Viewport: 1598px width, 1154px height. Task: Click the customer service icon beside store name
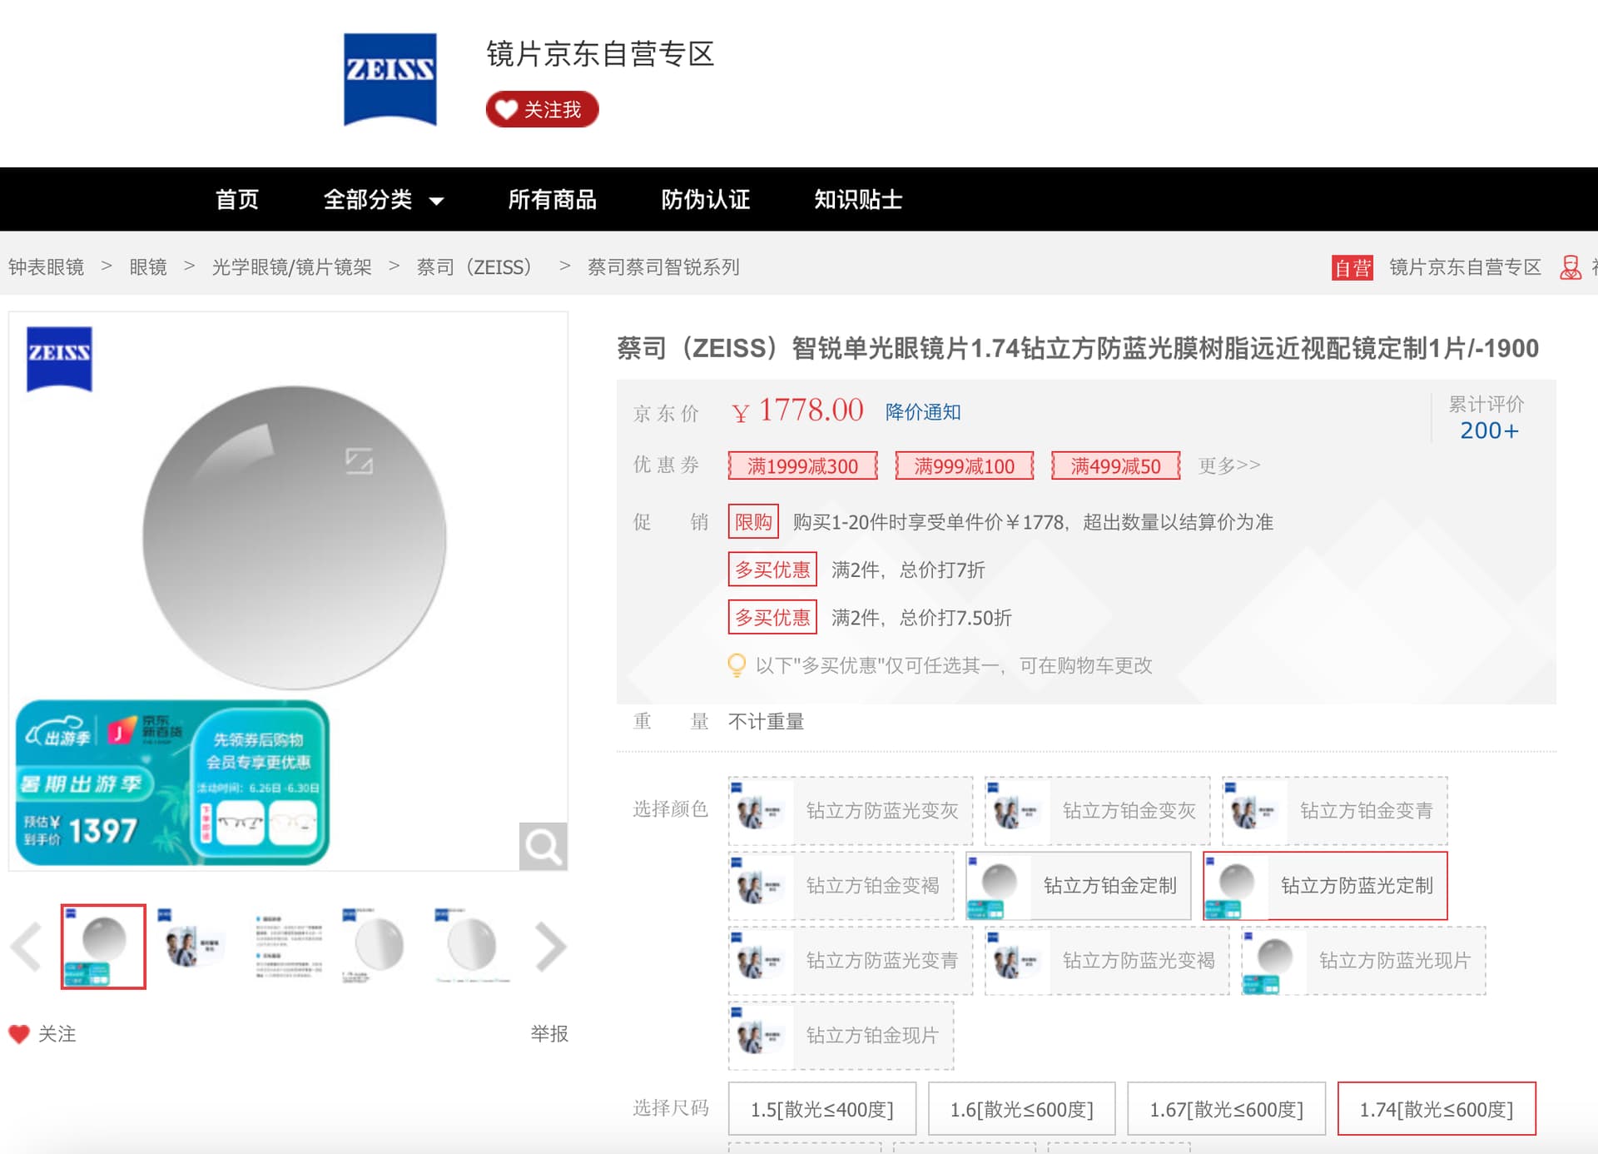click(1570, 267)
